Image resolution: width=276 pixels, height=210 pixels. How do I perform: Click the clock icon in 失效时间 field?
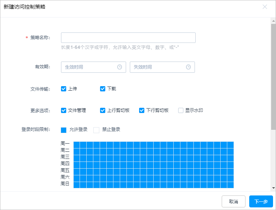click(x=188, y=67)
